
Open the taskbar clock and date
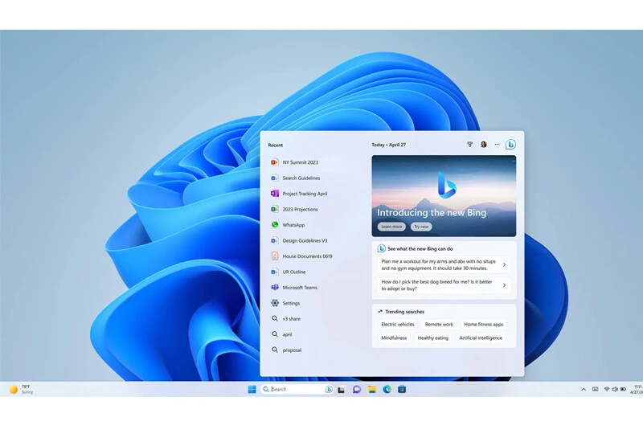637,390
